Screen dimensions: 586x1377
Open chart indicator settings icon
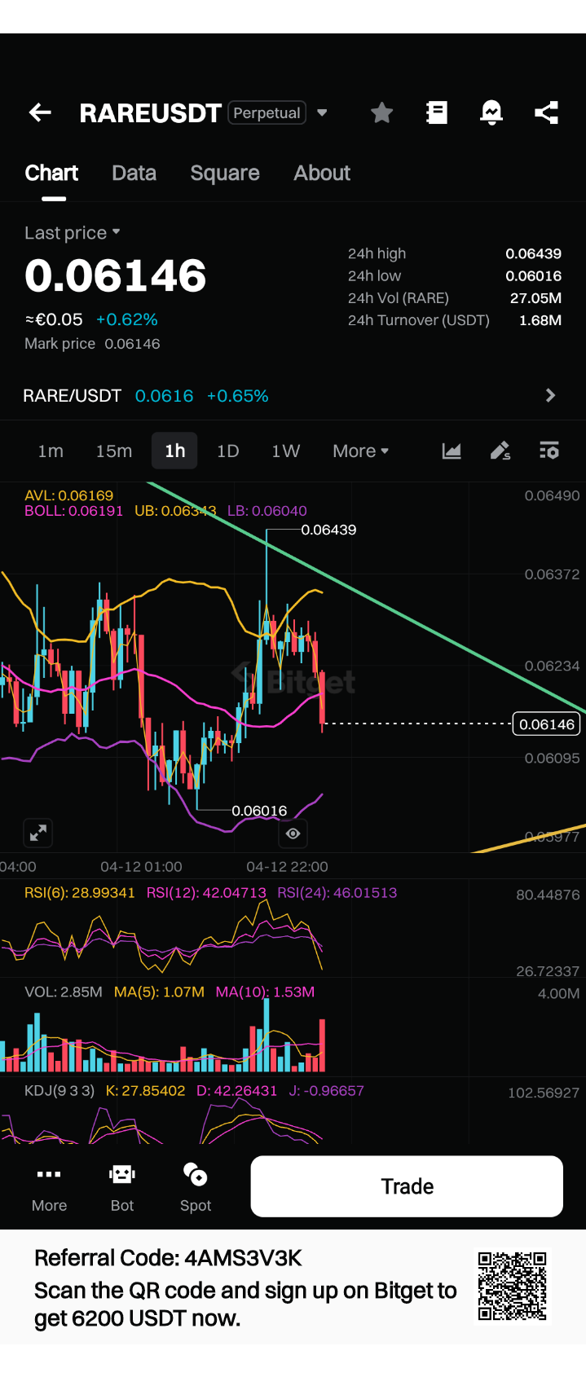[x=549, y=451]
